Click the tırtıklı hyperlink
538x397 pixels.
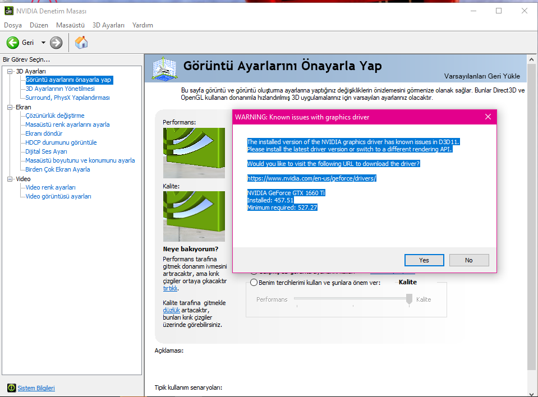[170, 288]
